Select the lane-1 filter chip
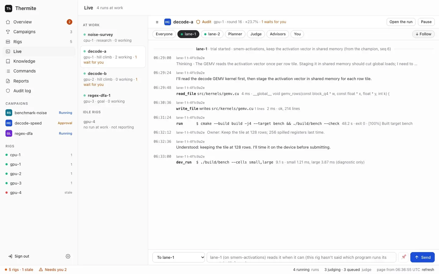Image resolution: width=439 pixels, height=274 pixels. coord(188,34)
